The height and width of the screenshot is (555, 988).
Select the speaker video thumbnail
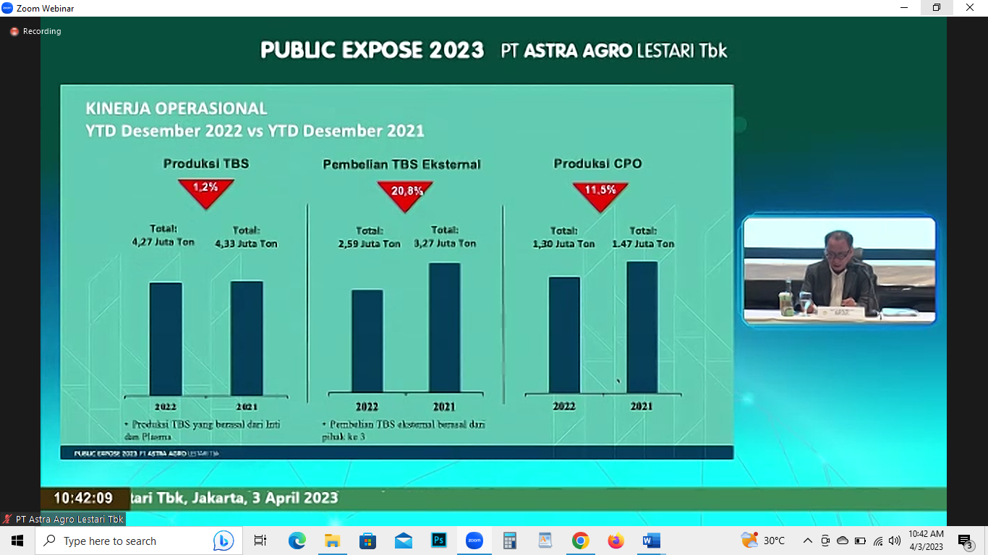pyautogui.click(x=839, y=269)
